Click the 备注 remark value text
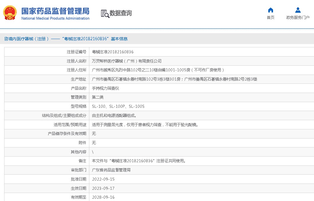Viewport: 314px width, 201px height. pyautogui.click(x=139, y=161)
